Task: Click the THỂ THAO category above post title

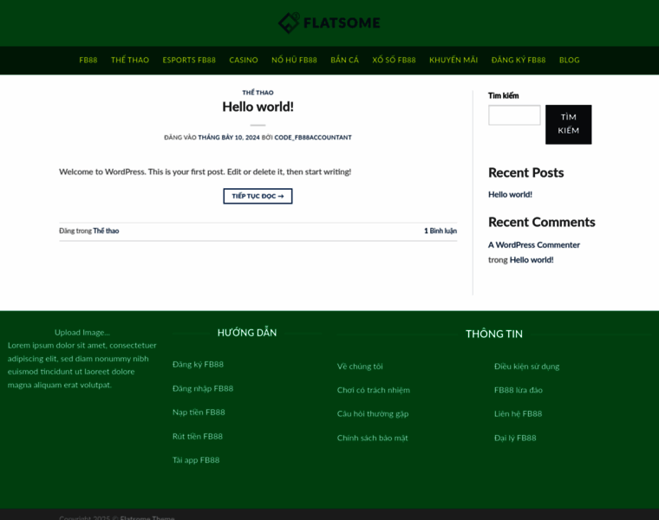Action: (x=258, y=93)
